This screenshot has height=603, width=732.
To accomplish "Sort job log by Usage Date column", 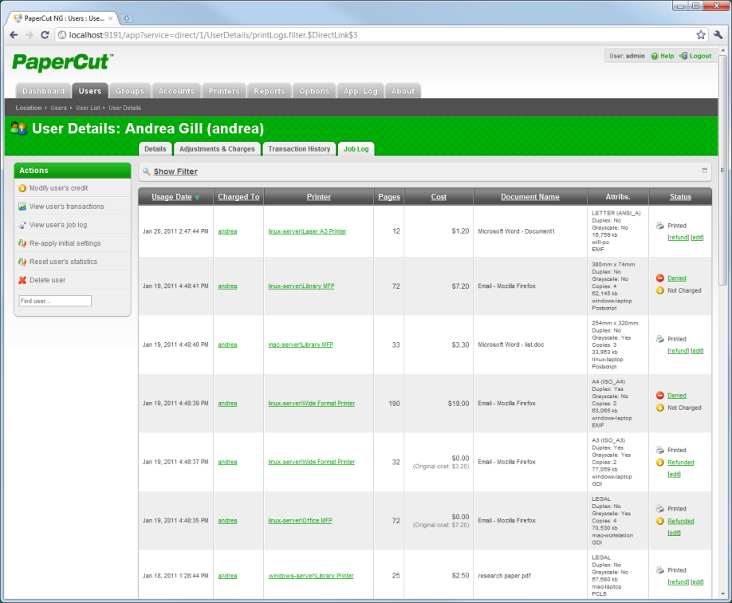I will coord(171,197).
